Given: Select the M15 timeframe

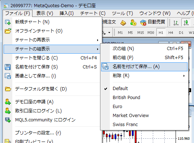Looking at the screenshot, I should coord(141,33).
